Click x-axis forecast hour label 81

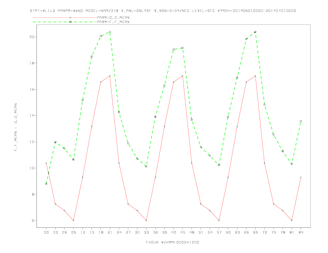[x=292, y=232]
